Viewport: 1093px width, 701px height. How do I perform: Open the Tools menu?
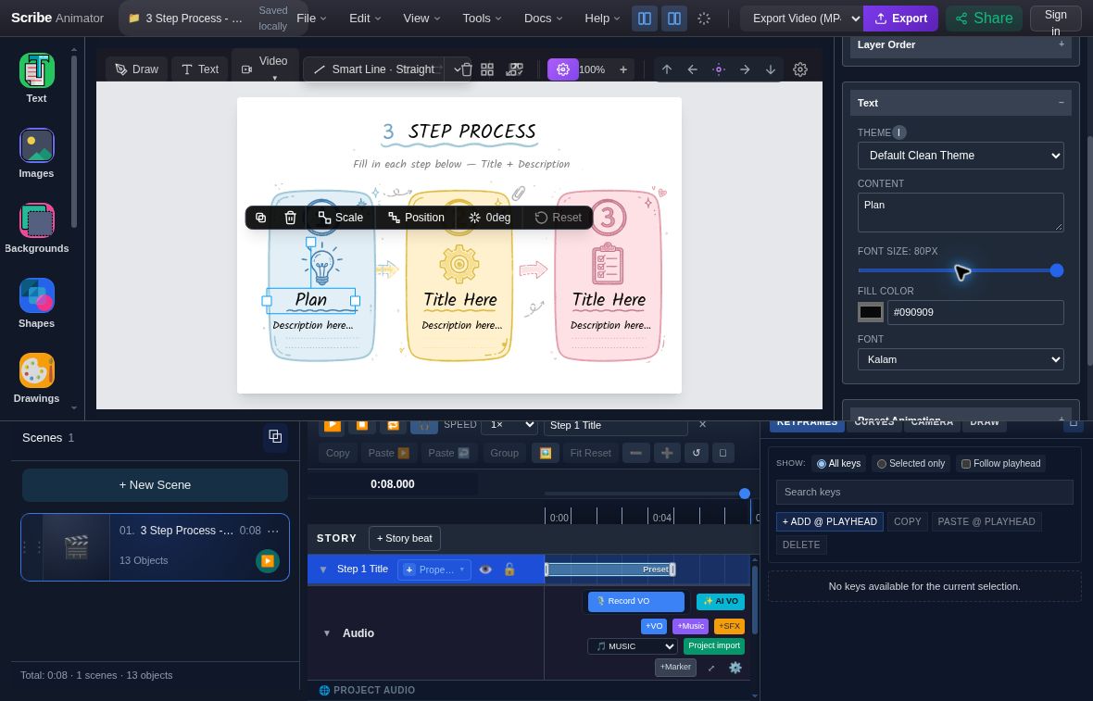(x=482, y=19)
